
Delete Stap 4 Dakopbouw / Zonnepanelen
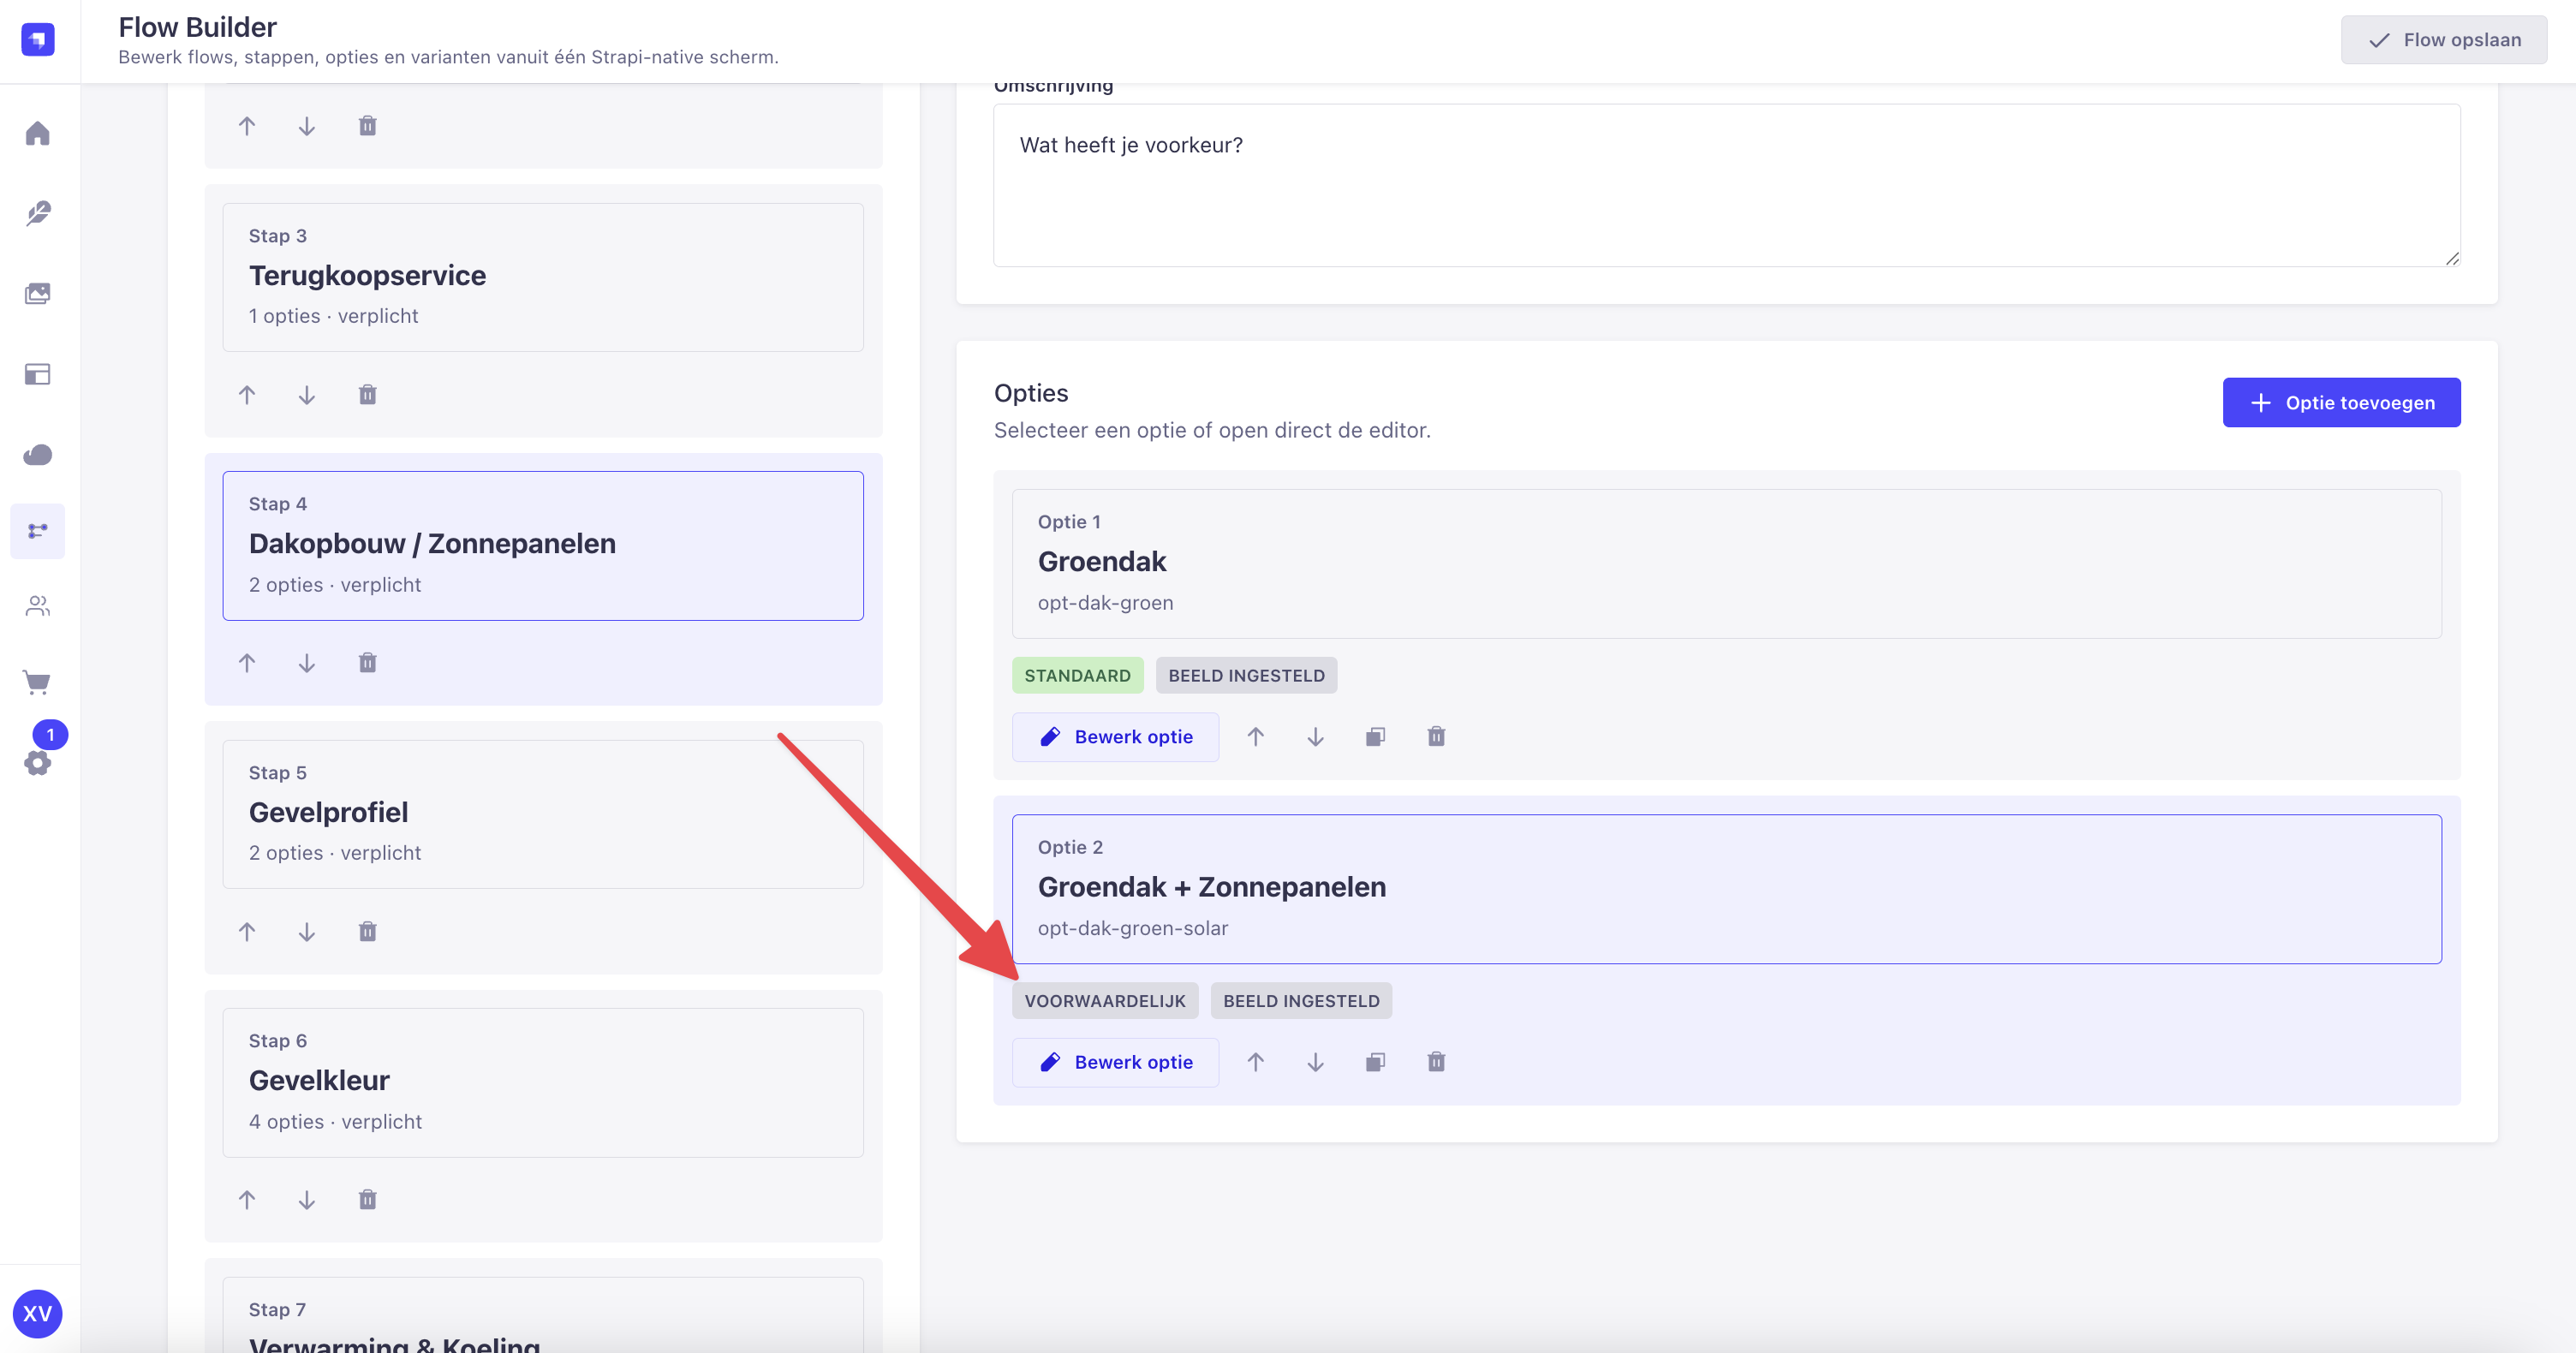point(368,663)
